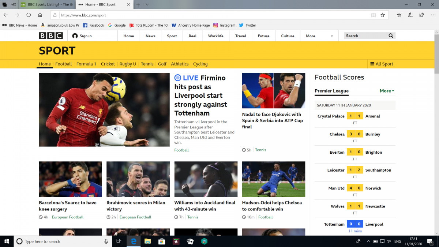Click the browser back arrow
This screenshot has height=247, width=439.
pos(6,15)
